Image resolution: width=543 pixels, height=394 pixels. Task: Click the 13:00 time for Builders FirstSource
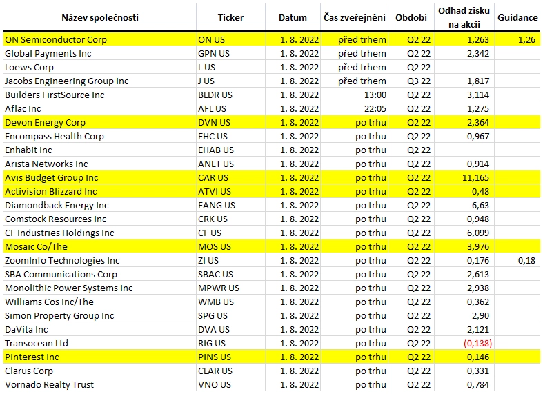pyautogui.click(x=355, y=95)
